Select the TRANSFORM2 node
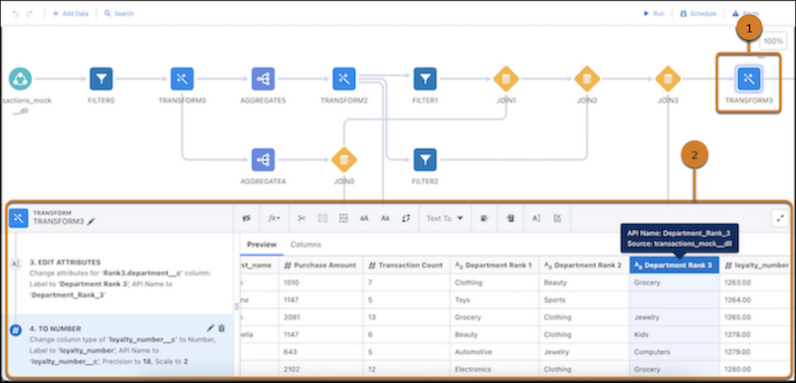 coord(344,79)
